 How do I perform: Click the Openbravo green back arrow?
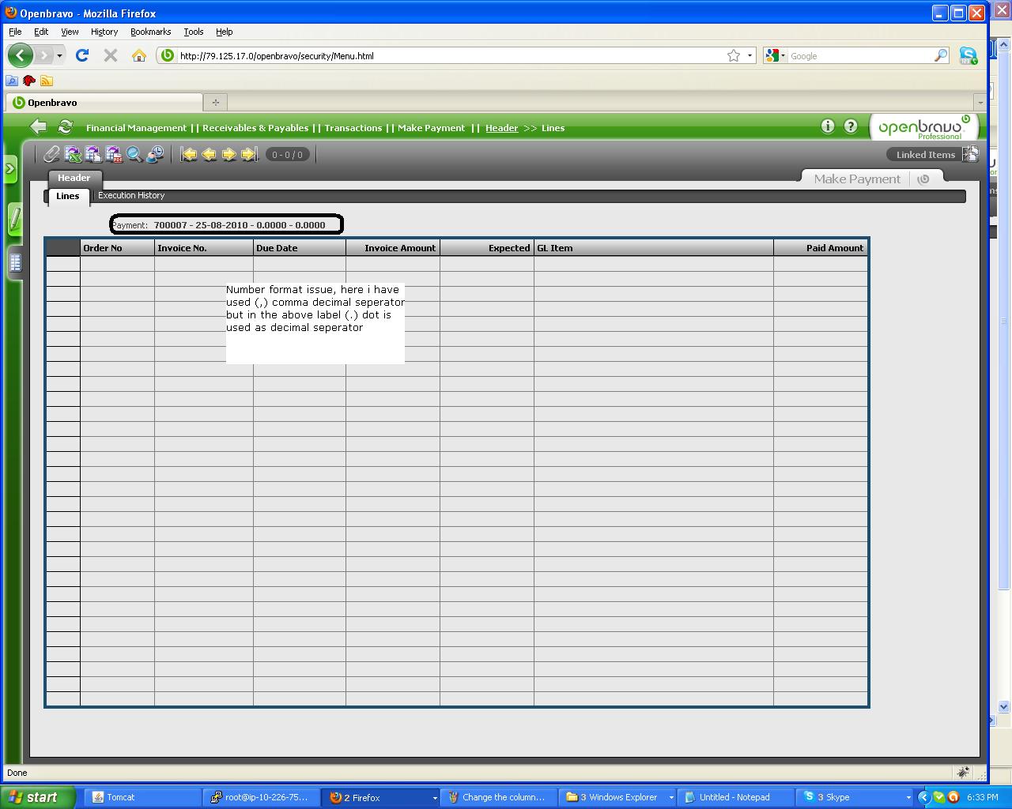click(38, 126)
